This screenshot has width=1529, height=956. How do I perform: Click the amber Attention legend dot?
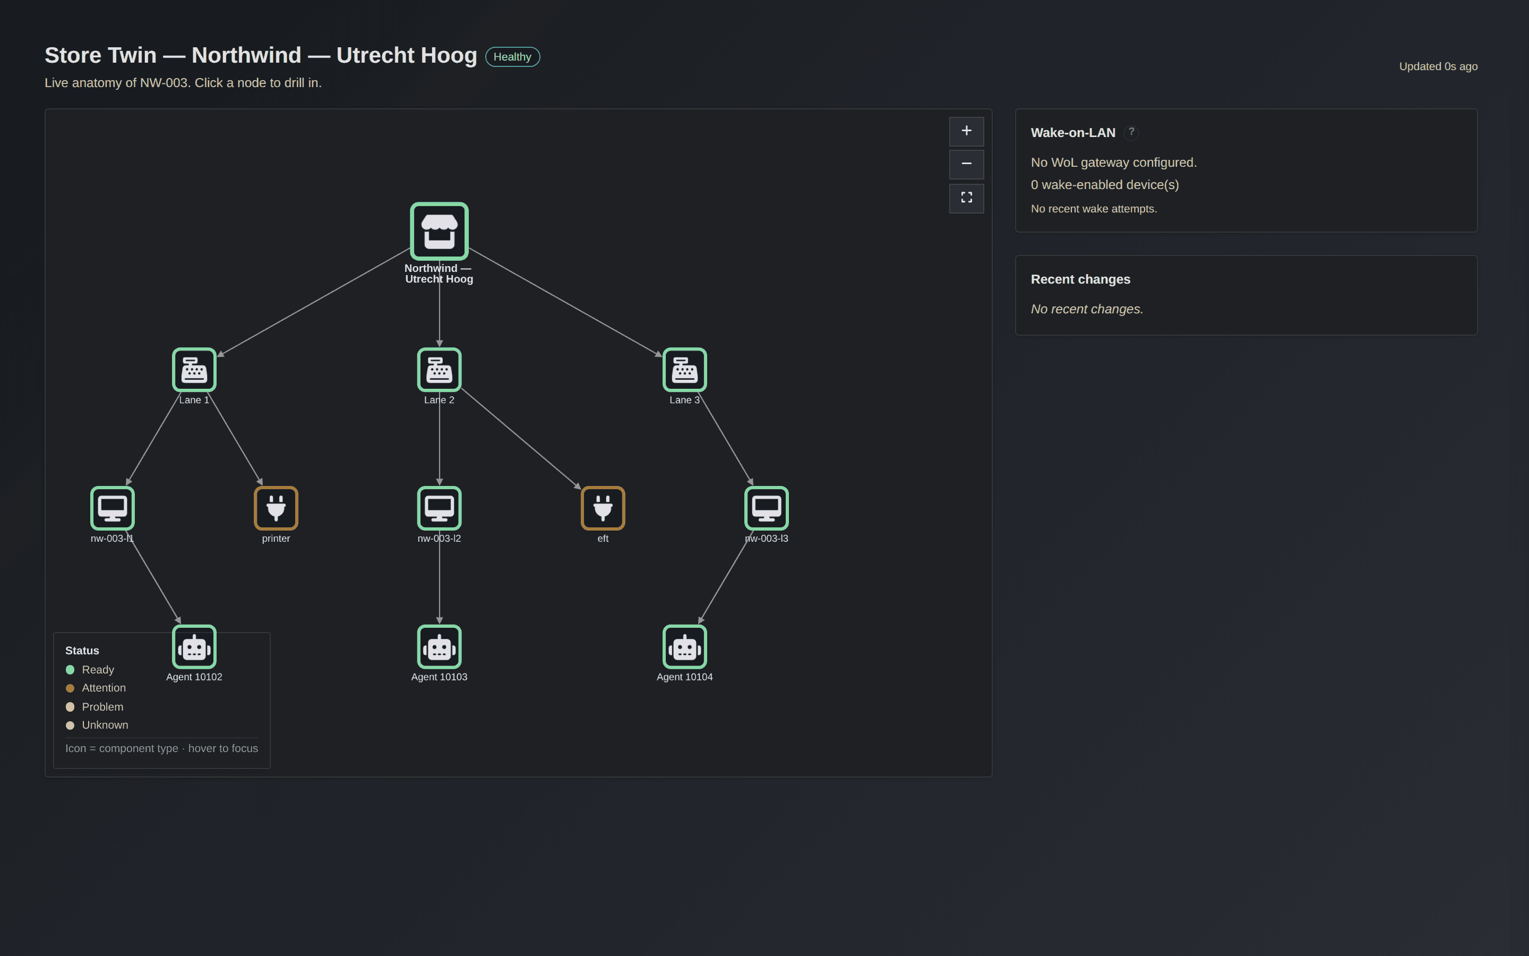[x=70, y=688]
